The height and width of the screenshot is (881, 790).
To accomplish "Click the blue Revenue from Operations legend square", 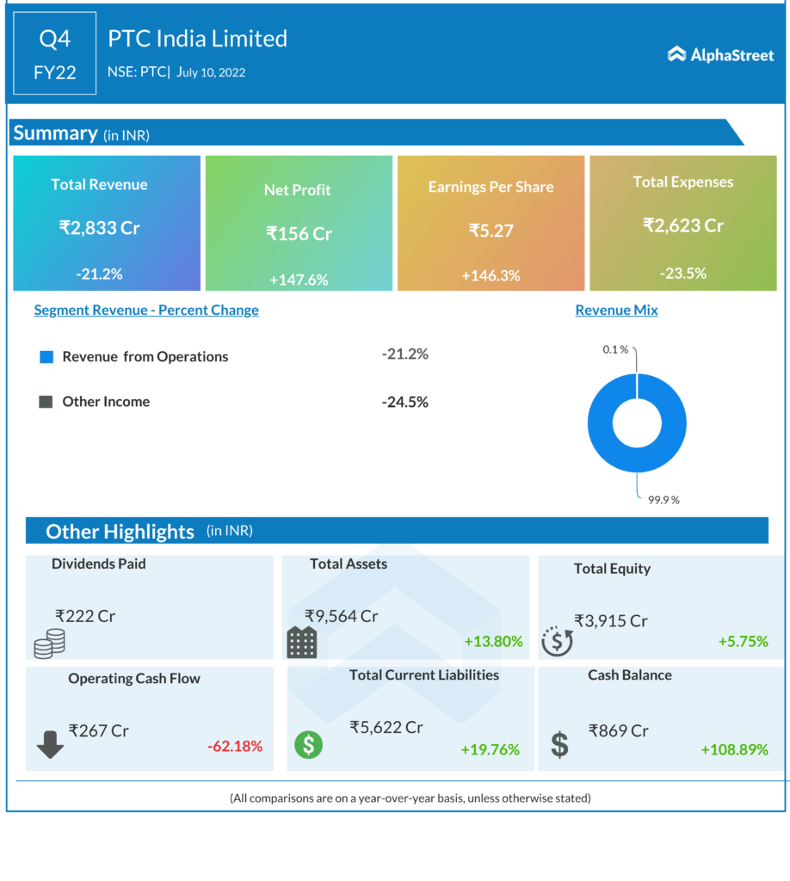I will pyautogui.click(x=46, y=356).
